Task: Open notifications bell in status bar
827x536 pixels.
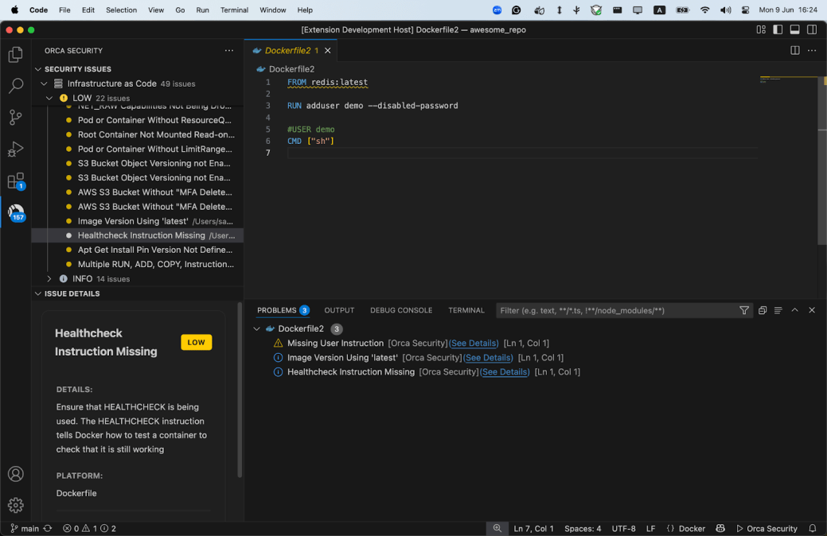Action: 812,529
